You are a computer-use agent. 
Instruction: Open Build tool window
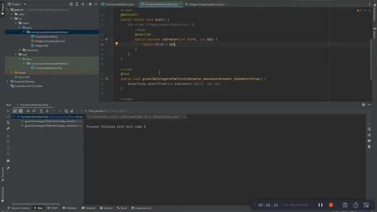[122, 208]
